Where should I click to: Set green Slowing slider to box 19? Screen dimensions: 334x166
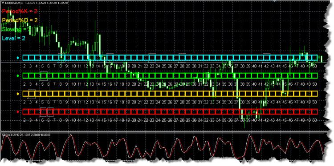pos(128,76)
